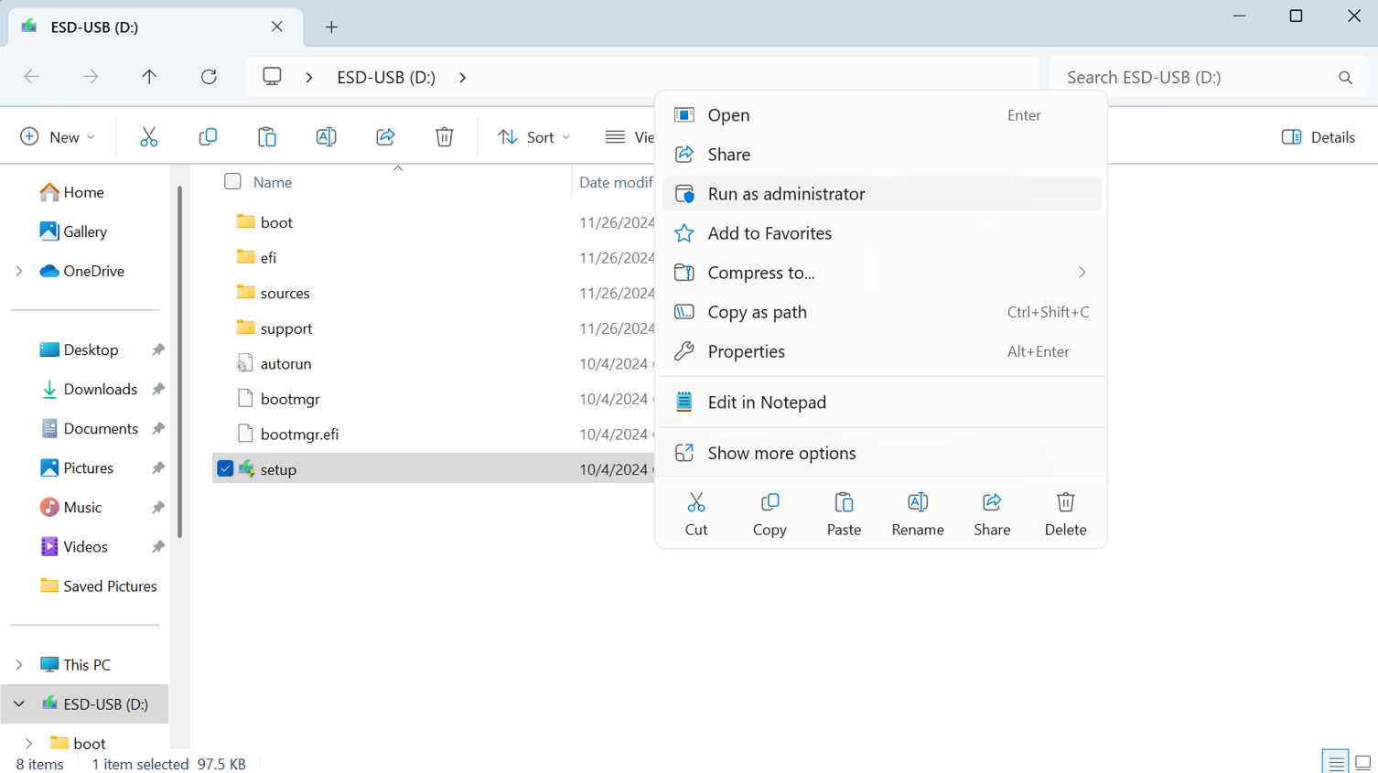Uncheck the setup file checkbox
Screen dimensions: 1378x773
point(225,469)
